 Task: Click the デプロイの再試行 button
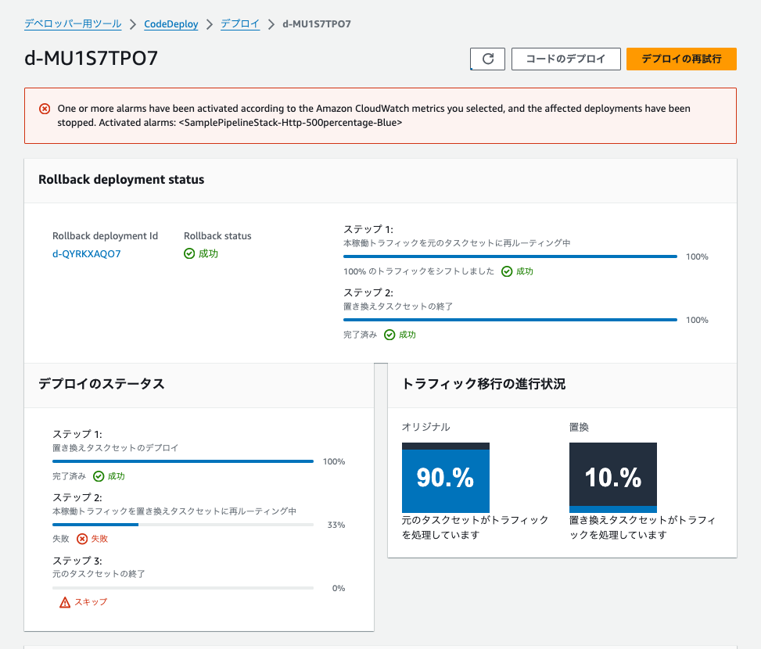click(x=681, y=59)
